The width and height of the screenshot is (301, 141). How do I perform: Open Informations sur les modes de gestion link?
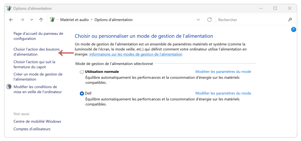click(136, 54)
